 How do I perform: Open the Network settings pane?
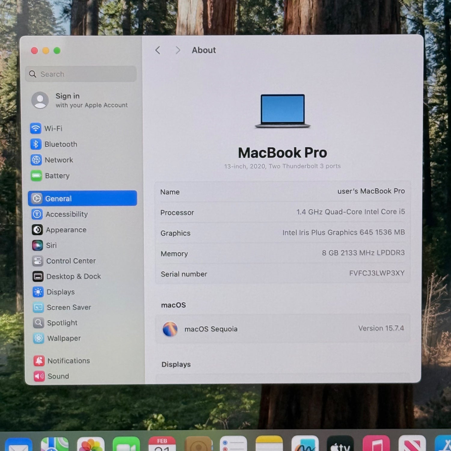(x=59, y=160)
